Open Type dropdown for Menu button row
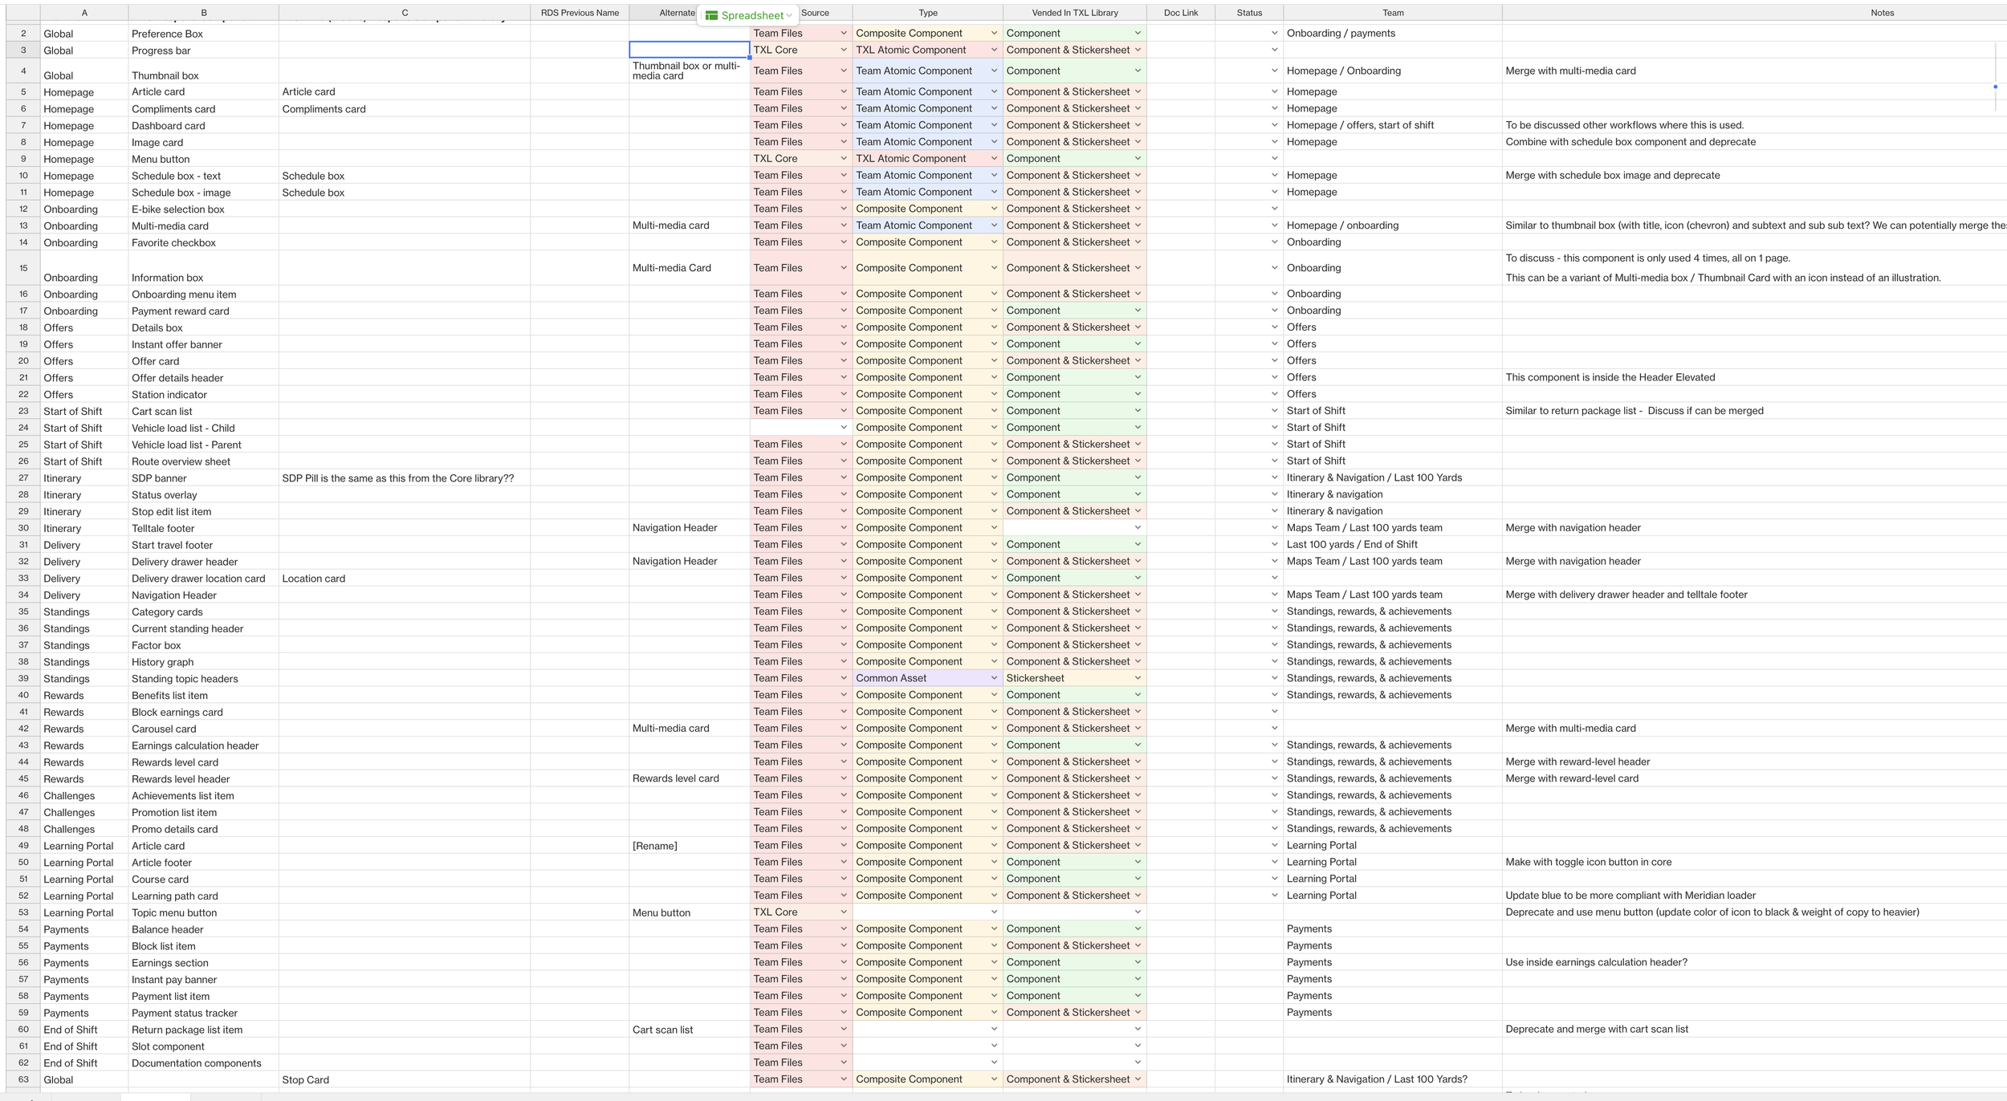Image resolution: width=2007 pixels, height=1101 pixels. (x=994, y=158)
